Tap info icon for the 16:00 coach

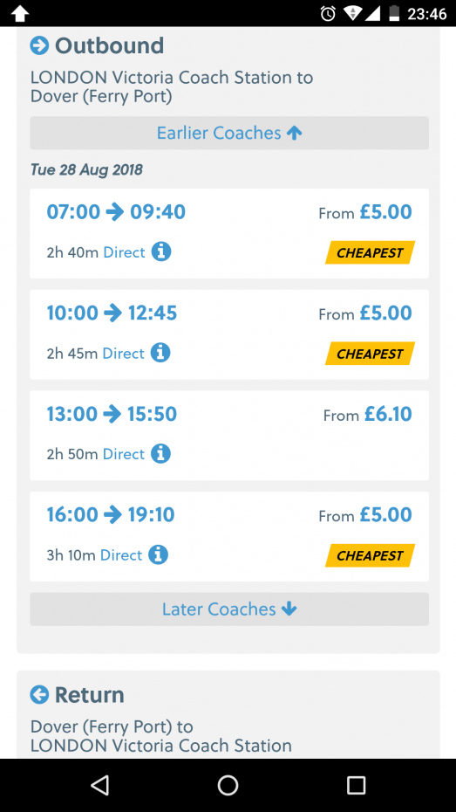coord(158,555)
